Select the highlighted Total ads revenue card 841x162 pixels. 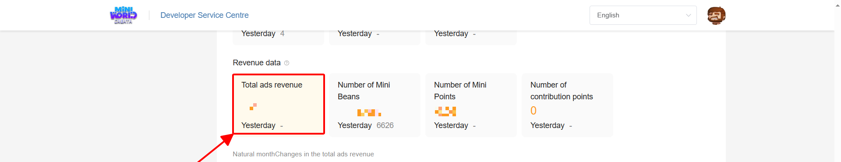[x=279, y=104]
